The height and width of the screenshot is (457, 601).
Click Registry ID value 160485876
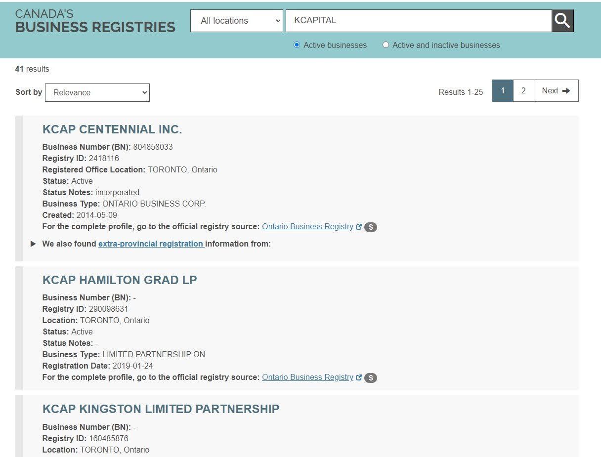[108, 439]
